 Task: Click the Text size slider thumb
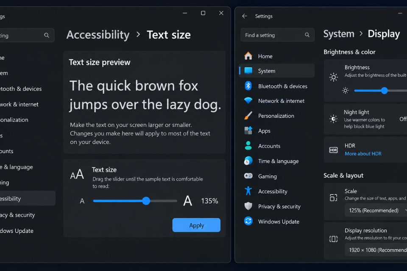click(146, 201)
